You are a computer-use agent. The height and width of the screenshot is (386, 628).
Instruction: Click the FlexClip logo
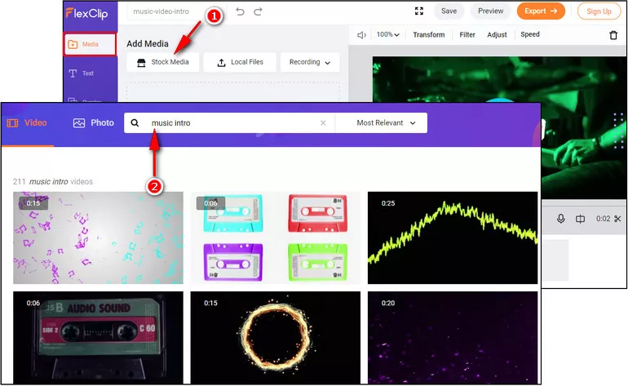coord(87,13)
